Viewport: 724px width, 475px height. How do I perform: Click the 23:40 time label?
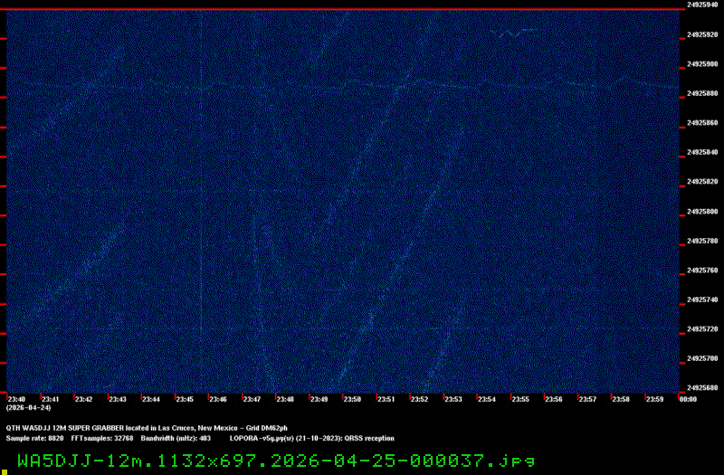coord(16,399)
